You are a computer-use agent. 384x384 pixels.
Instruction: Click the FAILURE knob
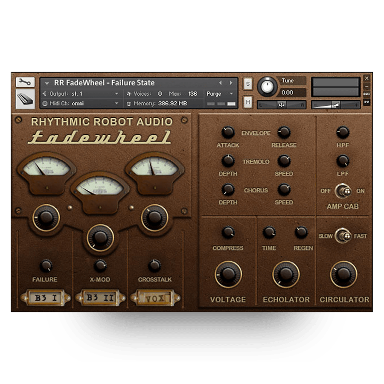(46, 266)
